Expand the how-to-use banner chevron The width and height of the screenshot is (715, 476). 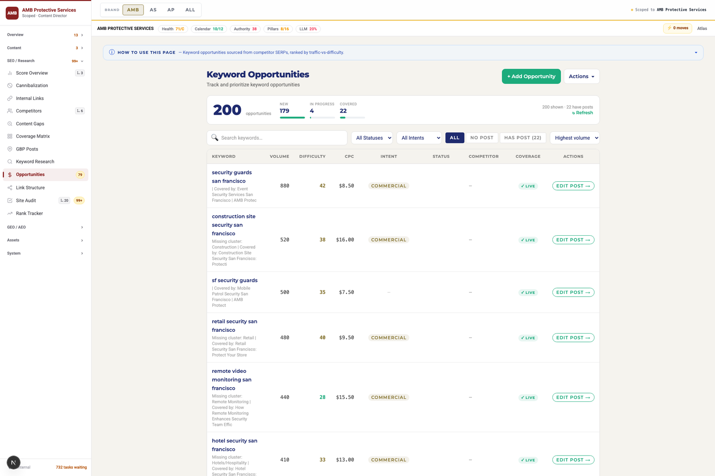coord(696,53)
